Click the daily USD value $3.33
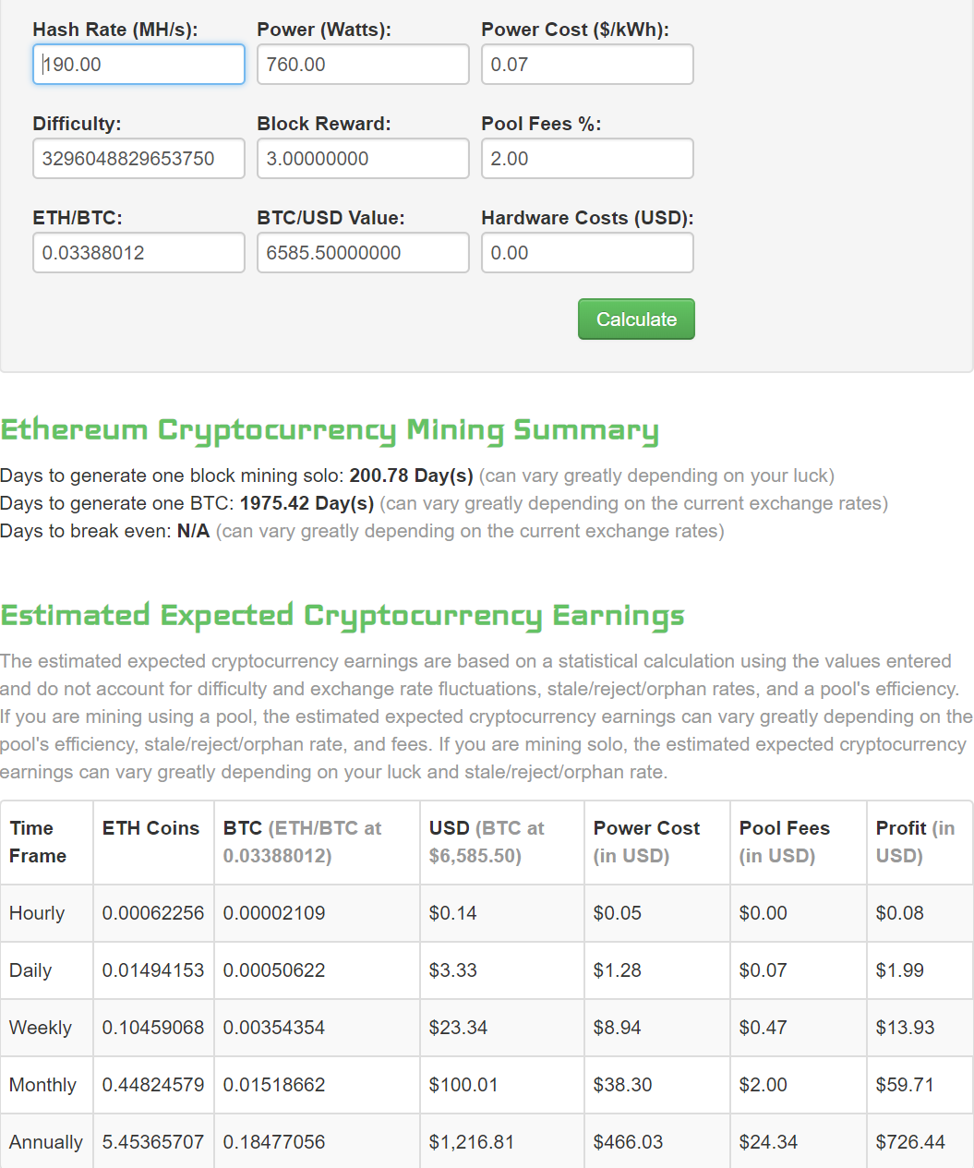Image resolution: width=974 pixels, height=1168 pixels. [x=453, y=970]
